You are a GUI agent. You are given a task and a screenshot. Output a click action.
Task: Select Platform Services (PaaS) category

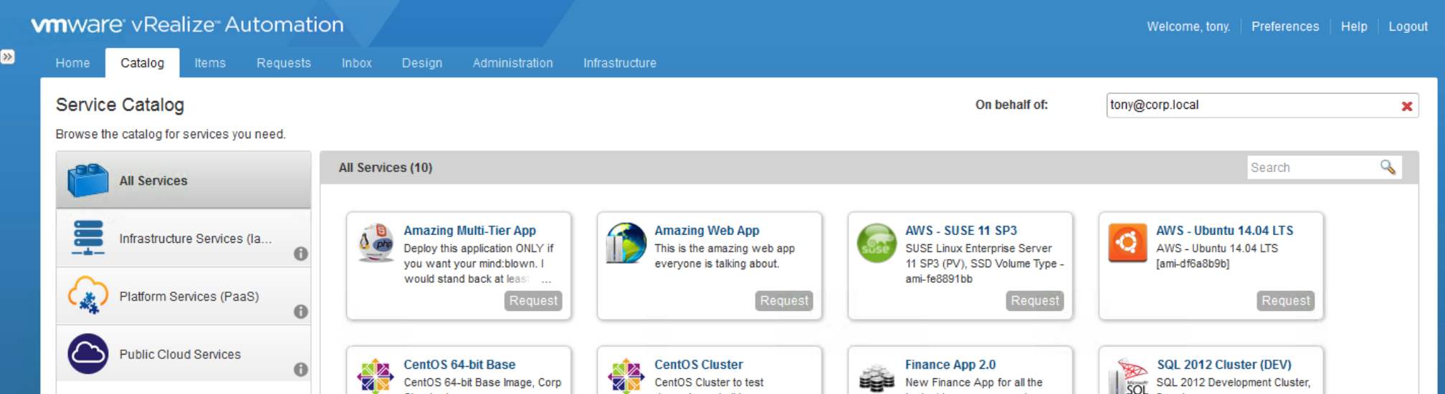click(183, 297)
